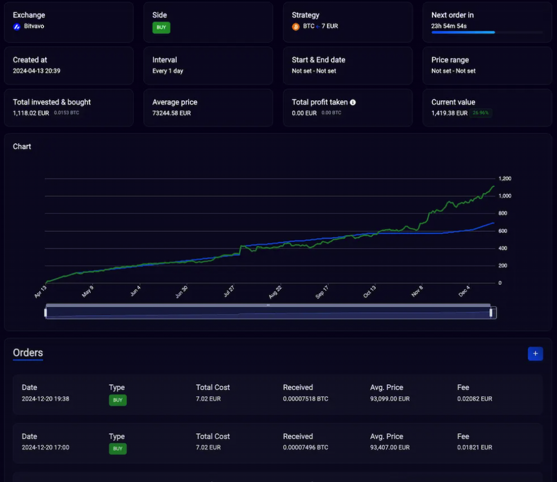Click the Interval card showing Every 1 day

208,65
